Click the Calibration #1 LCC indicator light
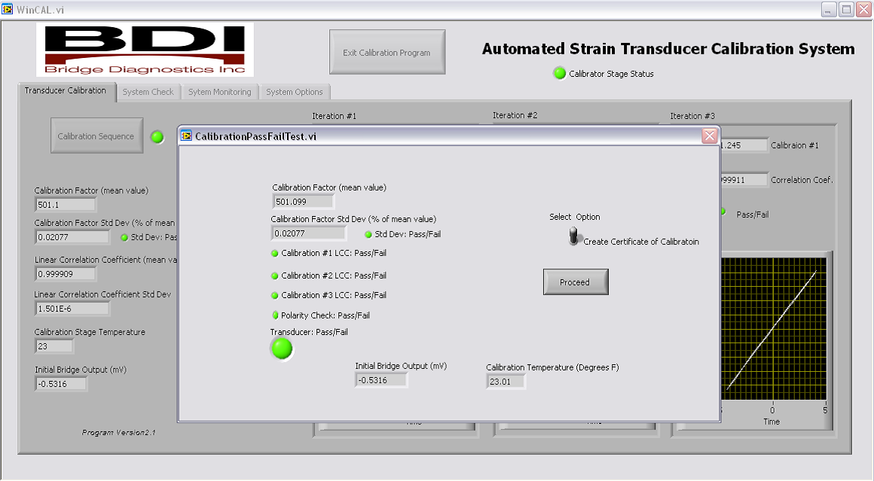Image resolution: width=874 pixels, height=481 pixels. (x=275, y=253)
